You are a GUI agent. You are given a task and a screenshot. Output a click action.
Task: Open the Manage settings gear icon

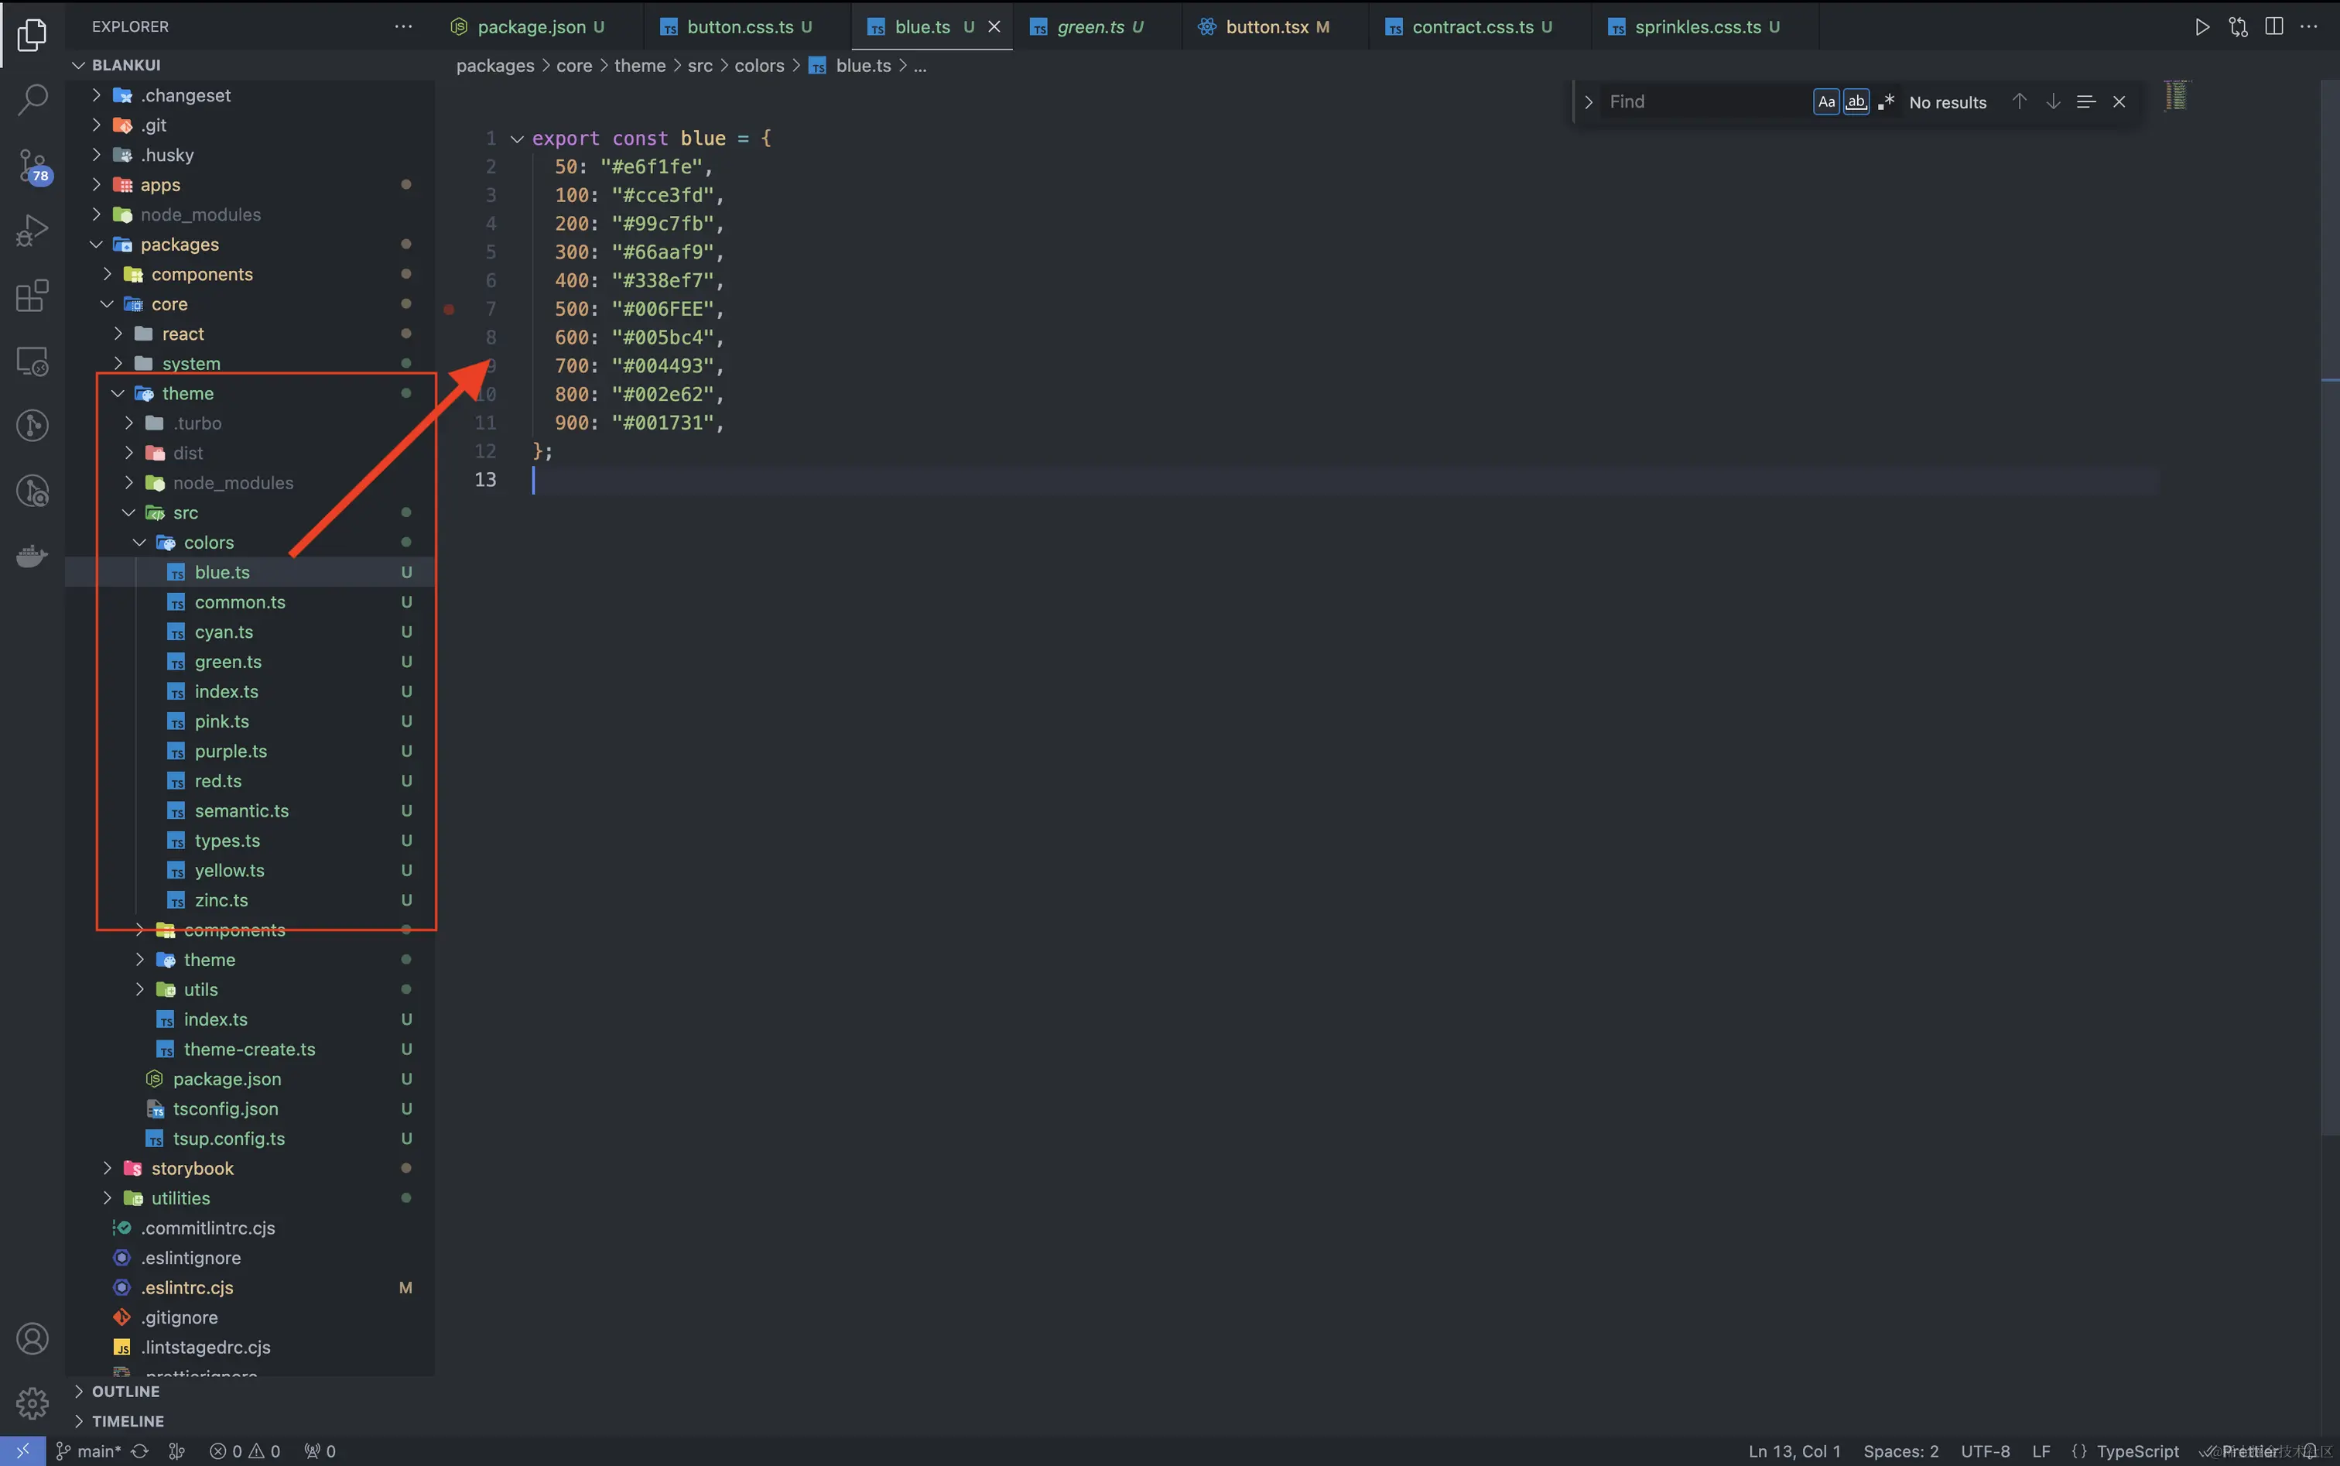point(32,1403)
